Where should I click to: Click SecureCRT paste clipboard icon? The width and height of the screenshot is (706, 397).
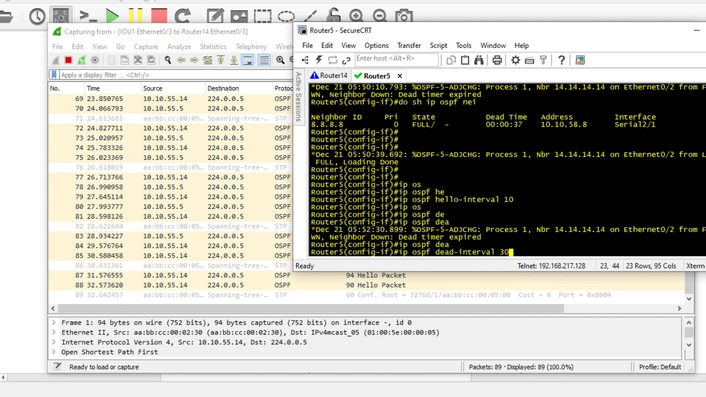(465, 60)
